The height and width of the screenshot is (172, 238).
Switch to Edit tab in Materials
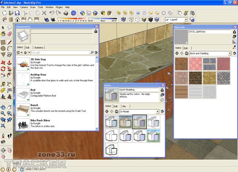coord(186,48)
